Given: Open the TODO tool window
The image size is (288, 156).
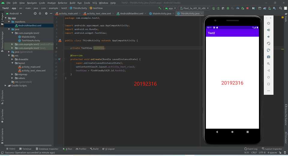Looking at the screenshot, I should pos(11,149).
